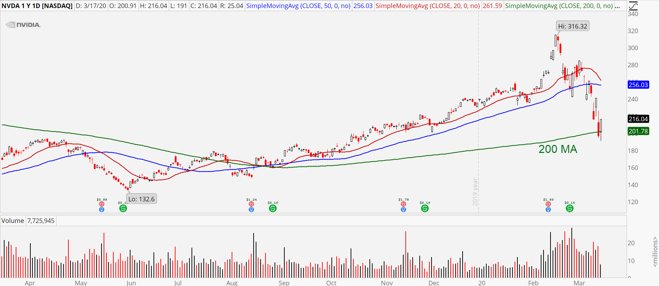659x286 pixels.
Task: Click the 240 price axis label
Action: click(x=633, y=99)
